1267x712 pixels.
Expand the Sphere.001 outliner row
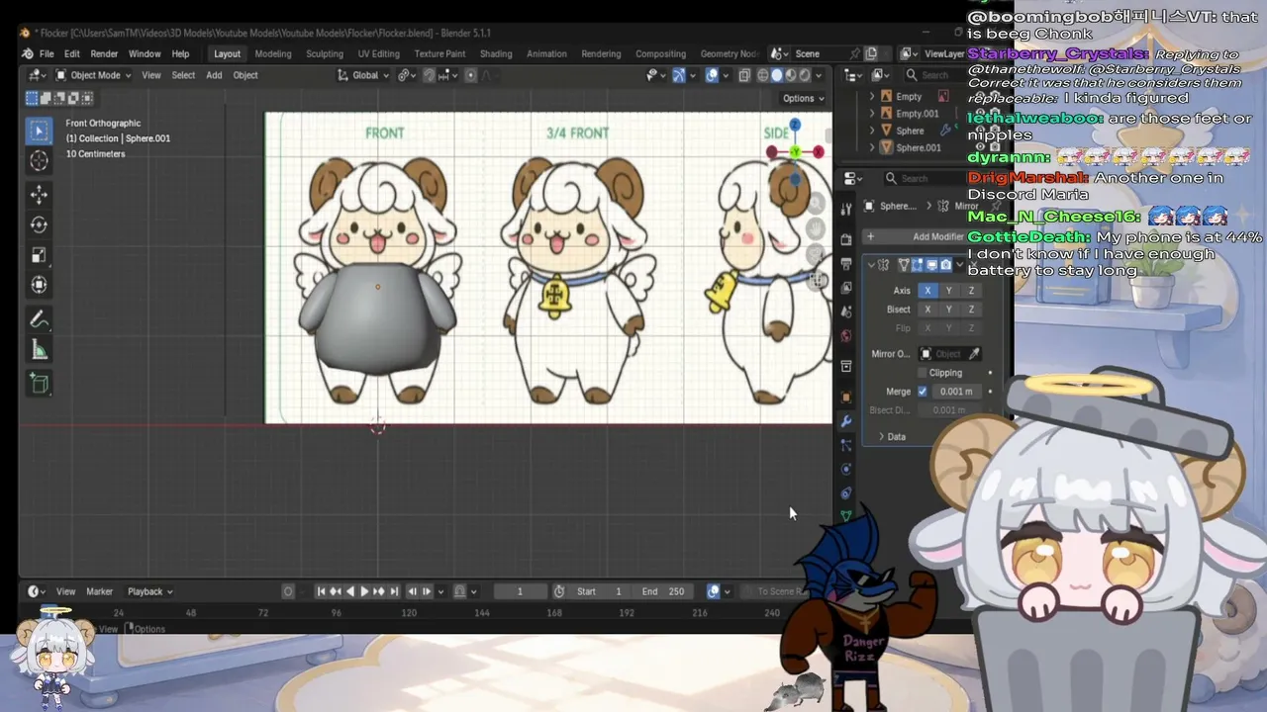pyautogui.click(x=872, y=147)
